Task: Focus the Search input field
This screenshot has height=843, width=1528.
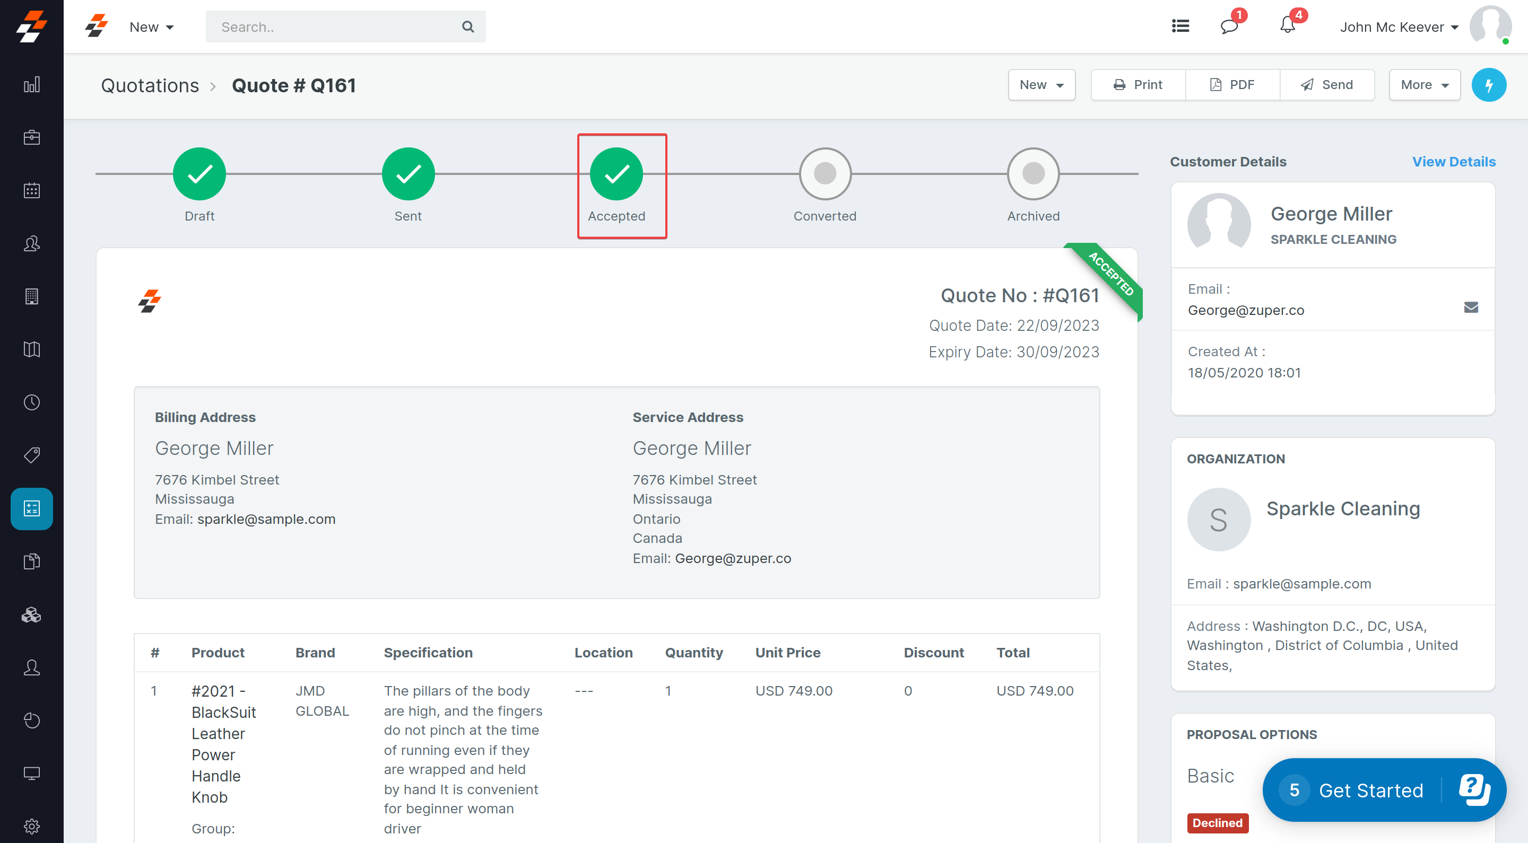Action: [335, 27]
